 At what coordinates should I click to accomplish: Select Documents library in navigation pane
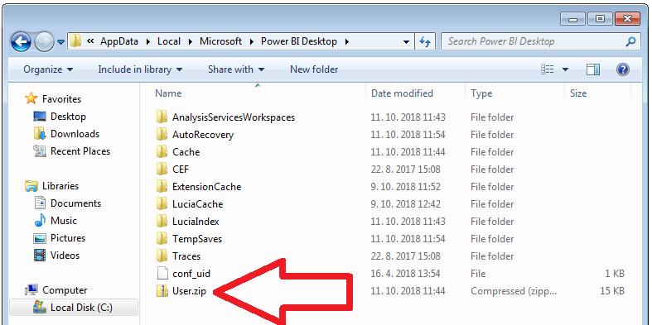pos(75,203)
